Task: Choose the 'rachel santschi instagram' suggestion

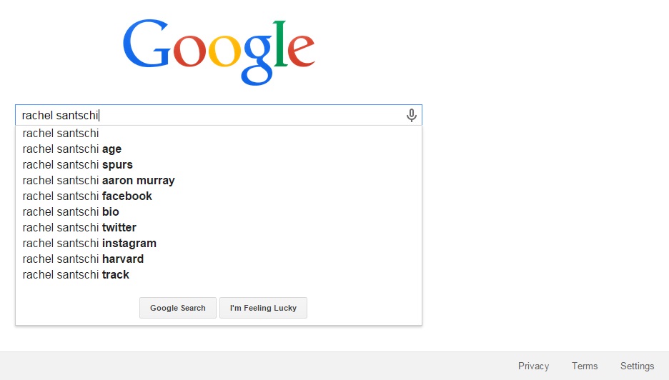Action: (x=219, y=244)
